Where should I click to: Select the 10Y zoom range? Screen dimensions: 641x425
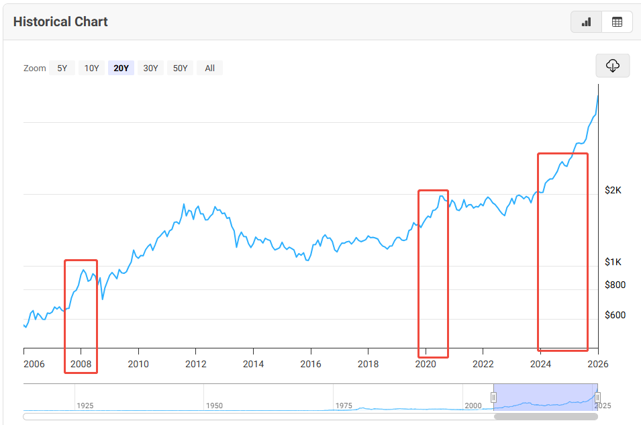pos(91,68)
